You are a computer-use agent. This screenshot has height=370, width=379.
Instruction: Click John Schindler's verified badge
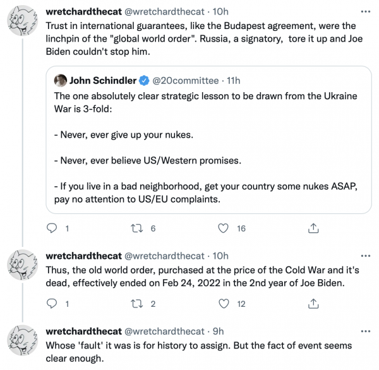143,80
